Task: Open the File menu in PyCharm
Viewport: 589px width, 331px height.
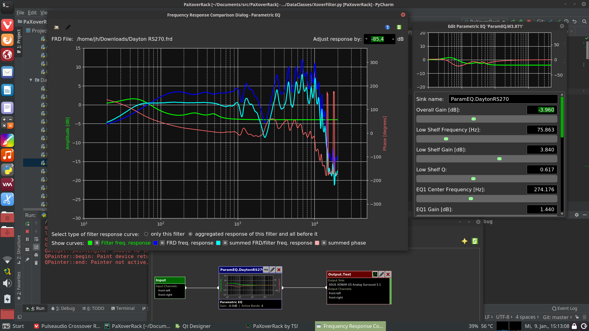Action: pyautogui.click(x=20, y=13)
